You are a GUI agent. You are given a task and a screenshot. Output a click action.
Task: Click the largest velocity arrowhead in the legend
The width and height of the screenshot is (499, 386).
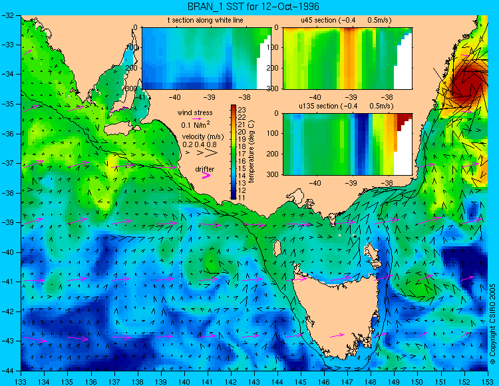[x=211, y=153]
